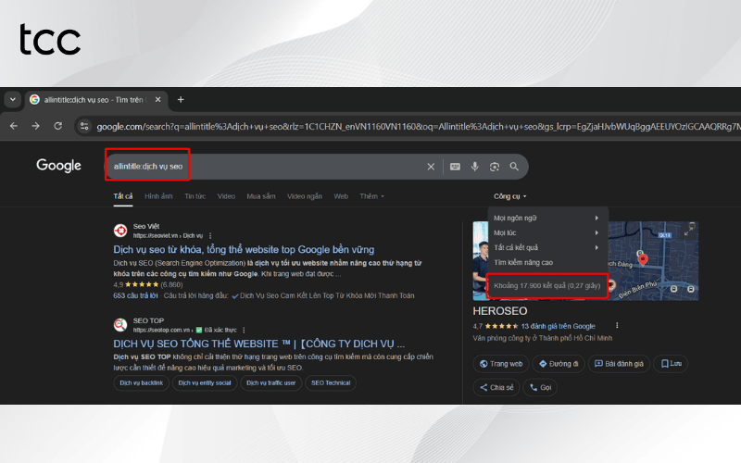Click inside the Google search box
The height and width of the screenshot is (463, 741).
pyautogui.click(x=316, y=167)
